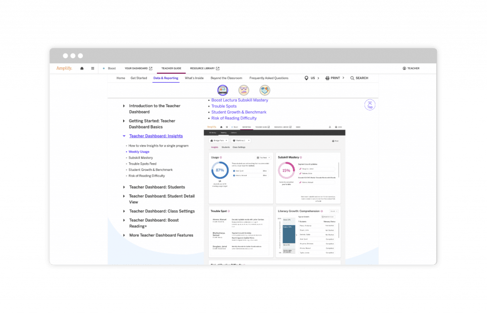Click the Teacher account icon
Image resolution: width=487 pixels, height=313 pixels.
click(x=404, y=68)
